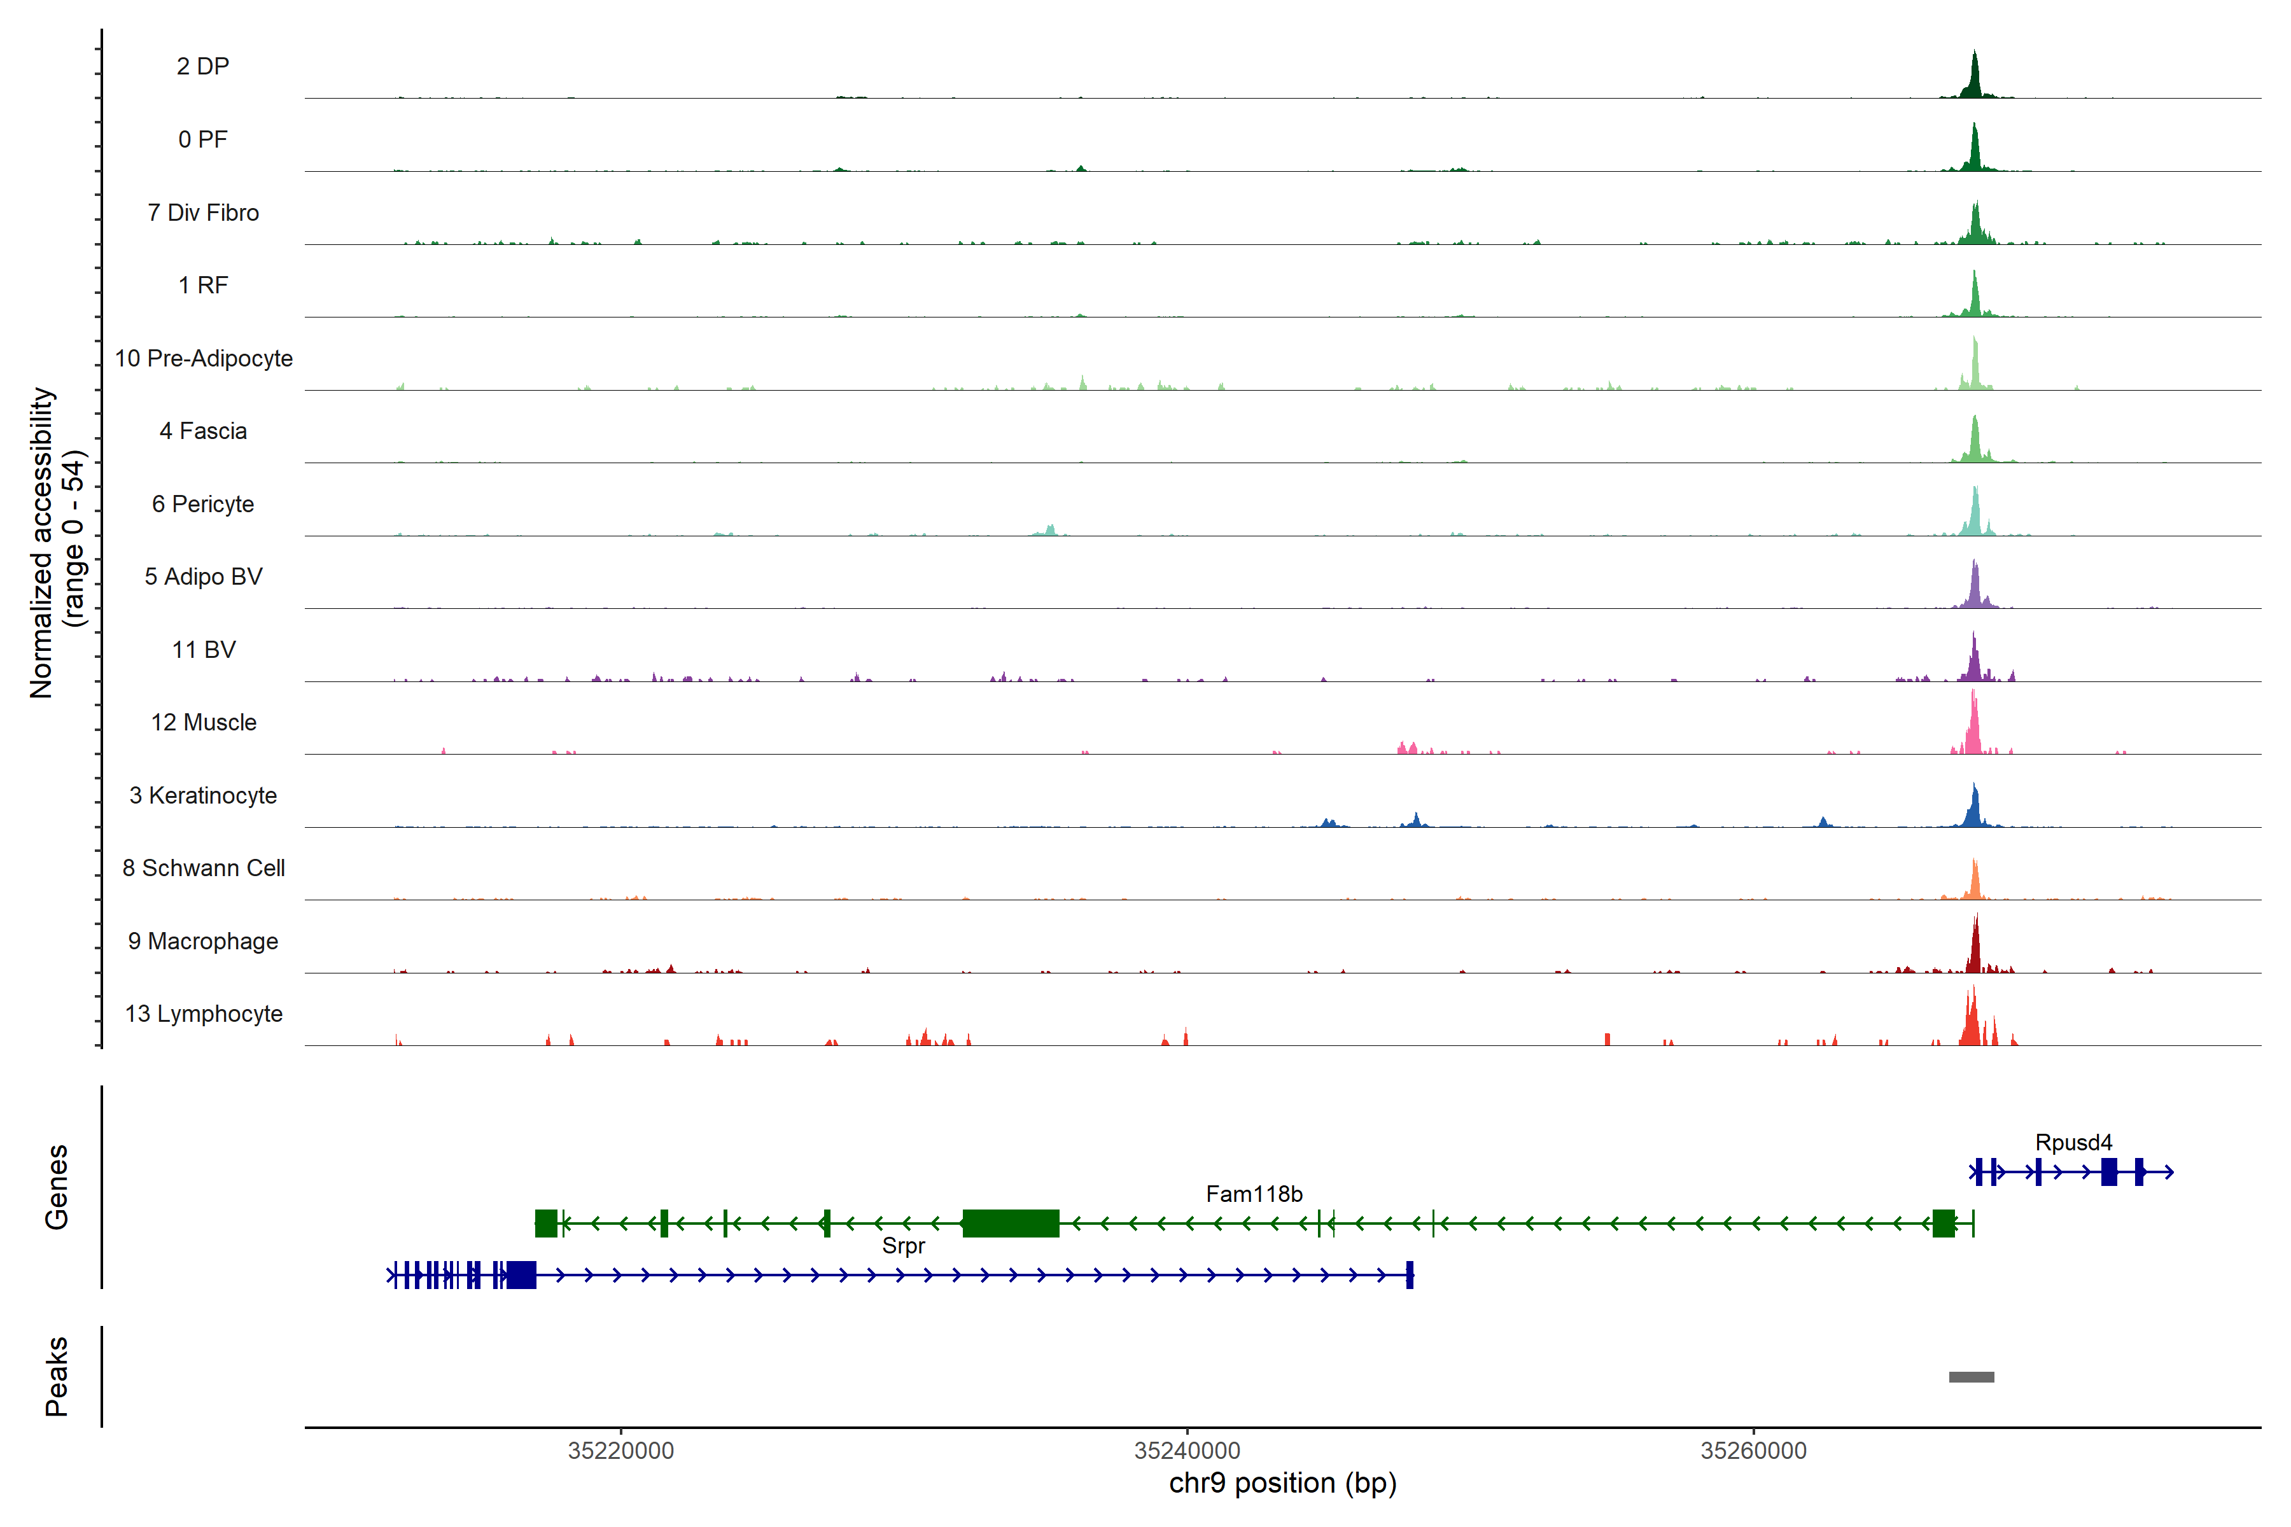The width and height of the screenshot is (2291, 1527).
Task: Click the 2 DP track label
Action: pyautogui.click(x=202, y=66)
